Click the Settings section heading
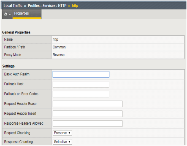The width and height of the screenshot is (187, 146). point(8,66)
